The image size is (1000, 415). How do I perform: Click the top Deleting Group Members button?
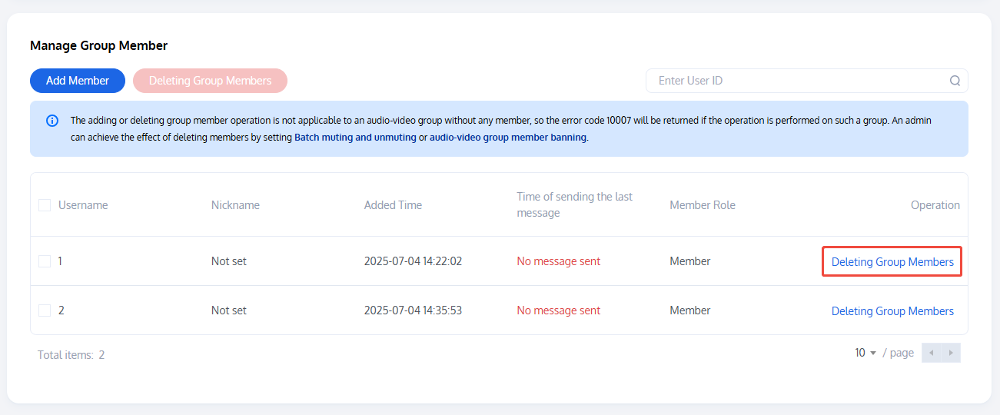tap(210, 81)
